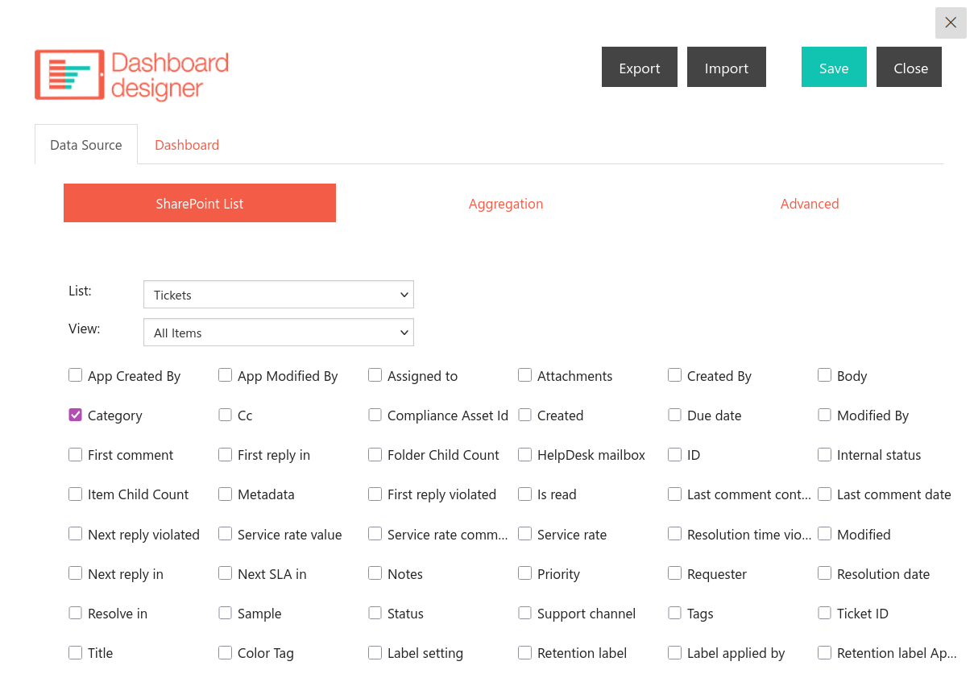Tick the Attachments checkbox
Image resolution: width=974 pixels, height=678 pixels.
524,375
